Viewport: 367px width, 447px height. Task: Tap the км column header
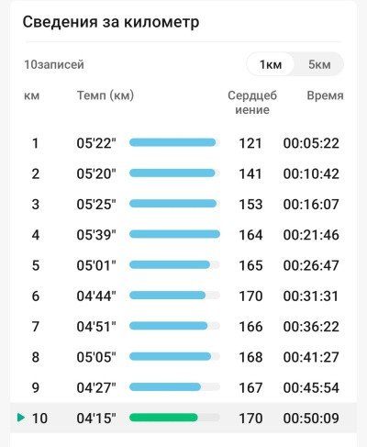click(31, 95)
